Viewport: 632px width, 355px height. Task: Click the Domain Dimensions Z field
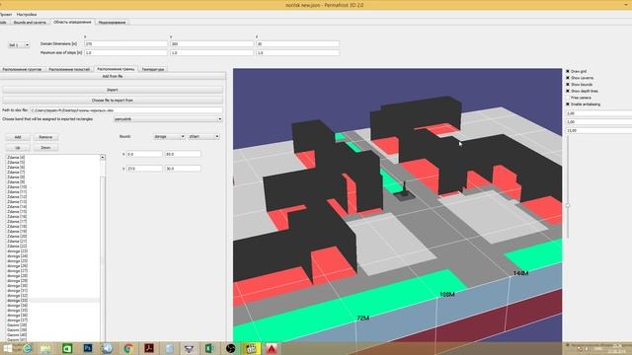coord(297,43)
